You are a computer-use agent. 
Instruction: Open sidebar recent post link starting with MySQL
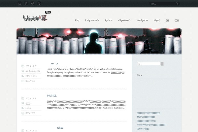pyautogui.click(x=146, y=117)
